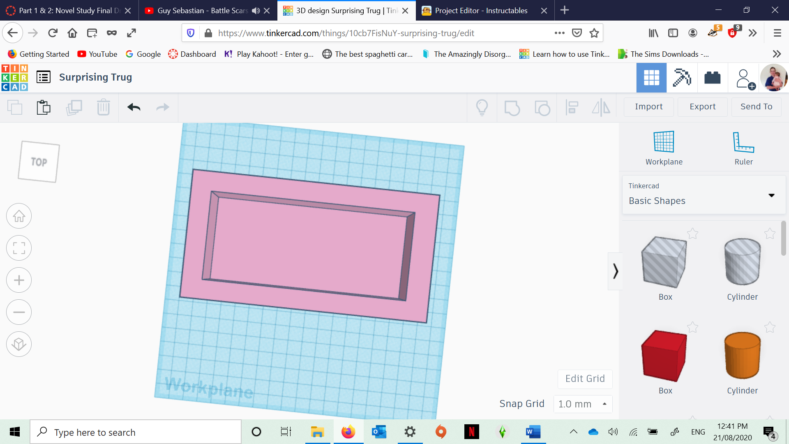Image resolution: width=789 pixels, height=444 pixels.
Task: Click the Copy tool icon
Action: 15,108
